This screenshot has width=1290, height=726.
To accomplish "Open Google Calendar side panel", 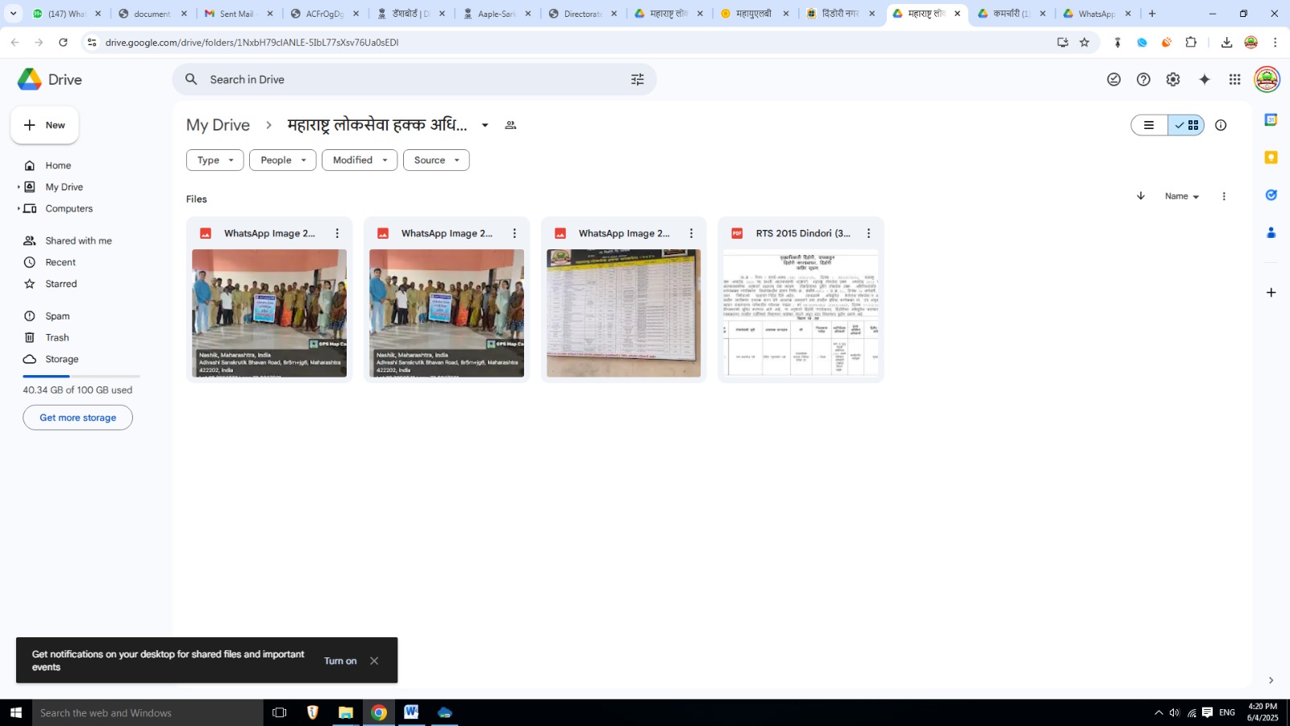I will coord(1271,120).
